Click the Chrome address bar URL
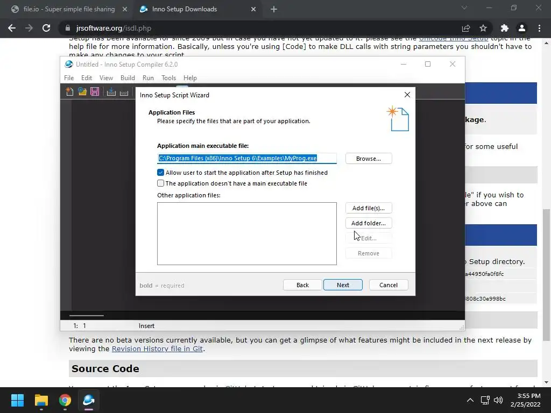This screenshot has height=413, width=551. coord(114,28)
